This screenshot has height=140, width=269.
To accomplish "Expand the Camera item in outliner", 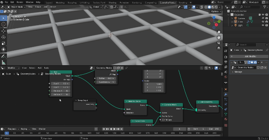I will coord(232,18).
